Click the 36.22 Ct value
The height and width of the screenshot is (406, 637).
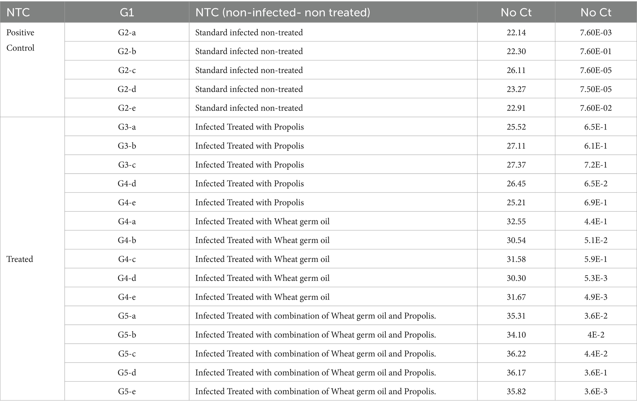pyautogui.click(x=516, y=354)
